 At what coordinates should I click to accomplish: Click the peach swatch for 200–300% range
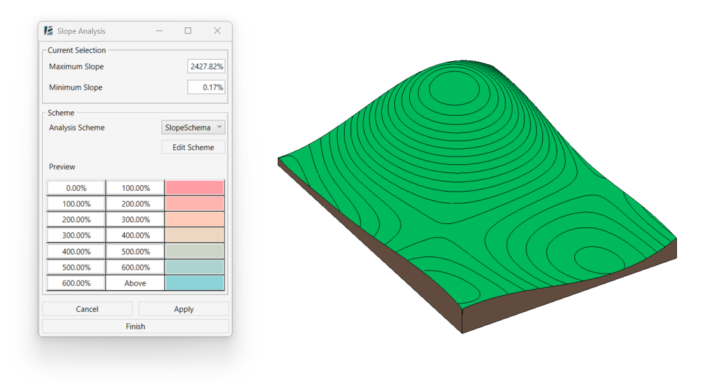(x=194, y=220)
